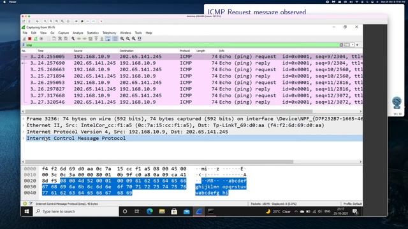Click the green Restart capture toolbar icon
The height and width of the screenshot is (229, 408).
click(36, 39)
